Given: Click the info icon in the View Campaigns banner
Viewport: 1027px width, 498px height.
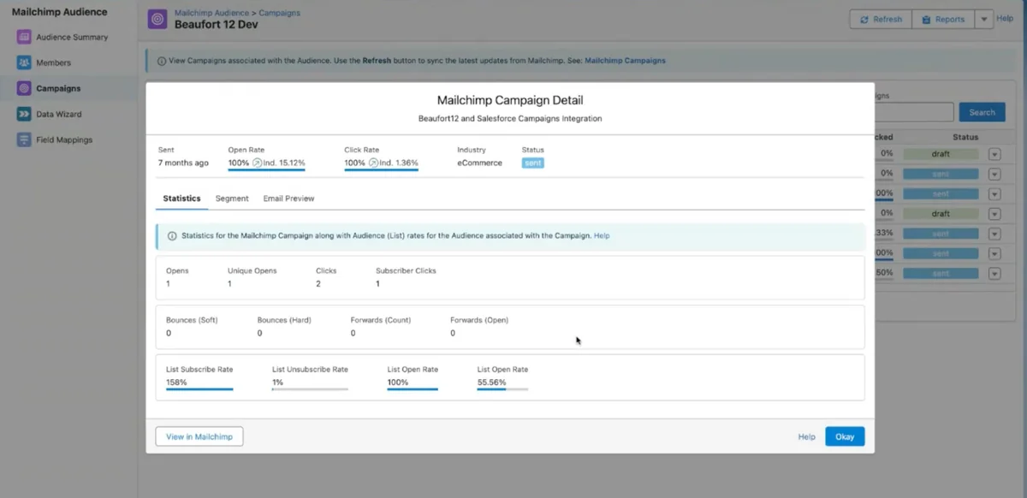Looking at the screenshot, I should (x=163, y=61).
